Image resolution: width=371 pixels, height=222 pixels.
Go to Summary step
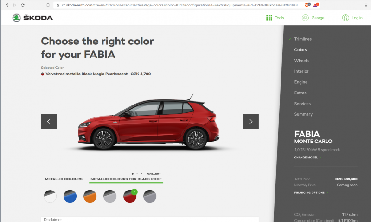pos(303,114)
